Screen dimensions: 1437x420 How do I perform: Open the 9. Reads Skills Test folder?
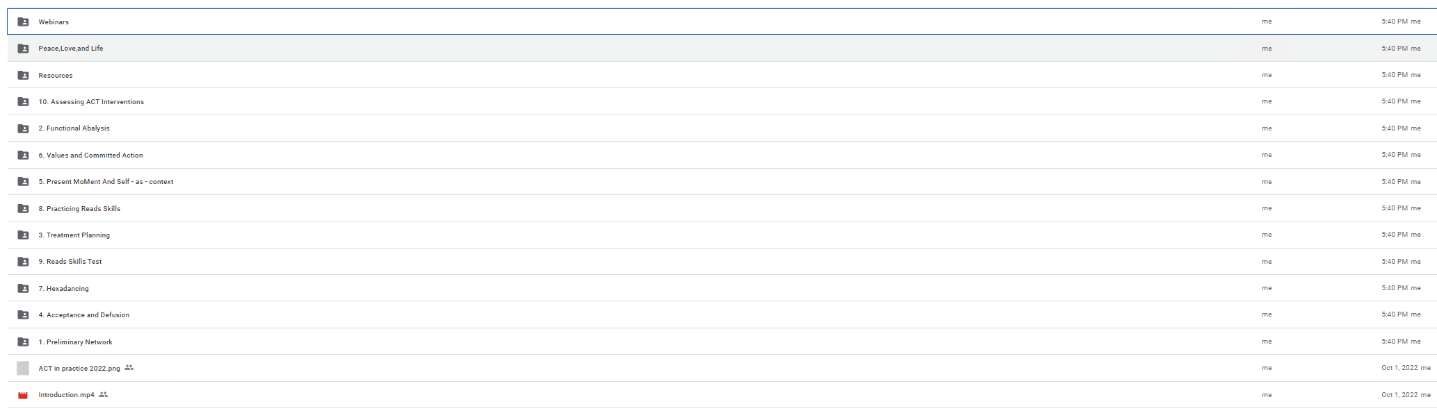point(722,262)
